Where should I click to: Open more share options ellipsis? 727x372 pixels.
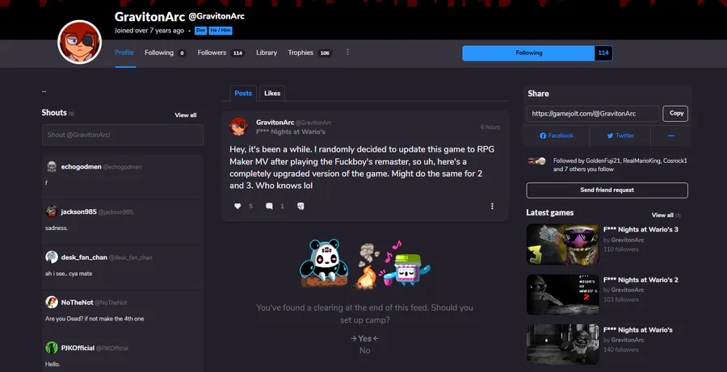(x=671, y=136)
